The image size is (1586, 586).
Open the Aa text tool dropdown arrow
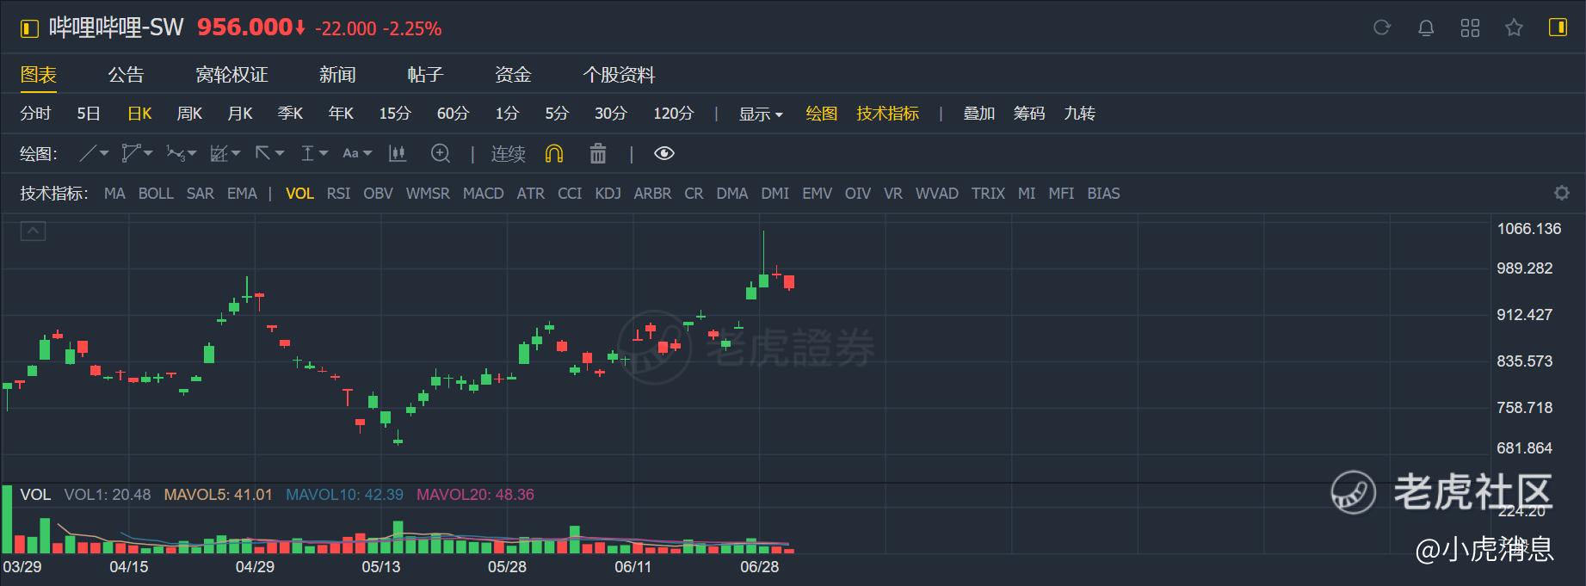click(x=367, y=154)
